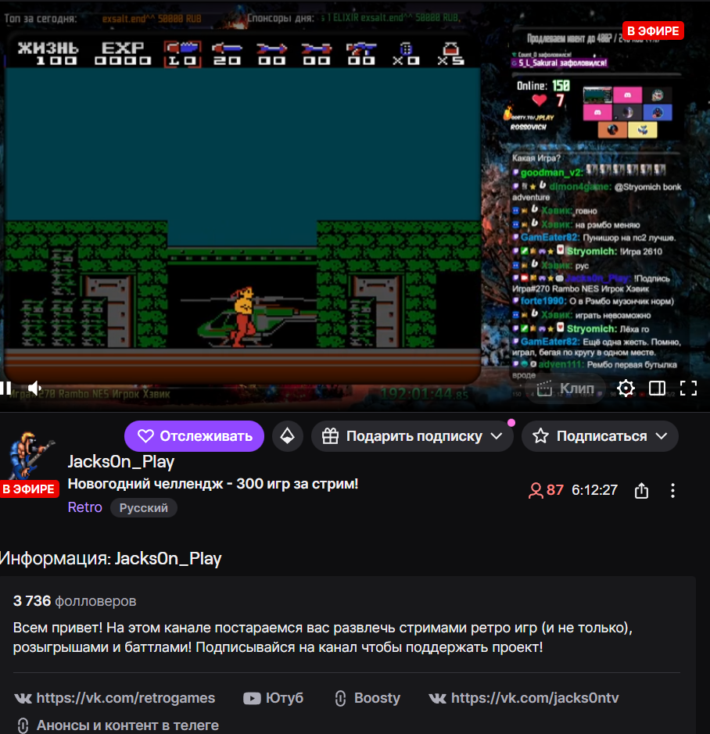The width and height of the screenshot is (710, 734).
Task: Click the 3 736 фолловеров count
Action: [x=74, y=601]
